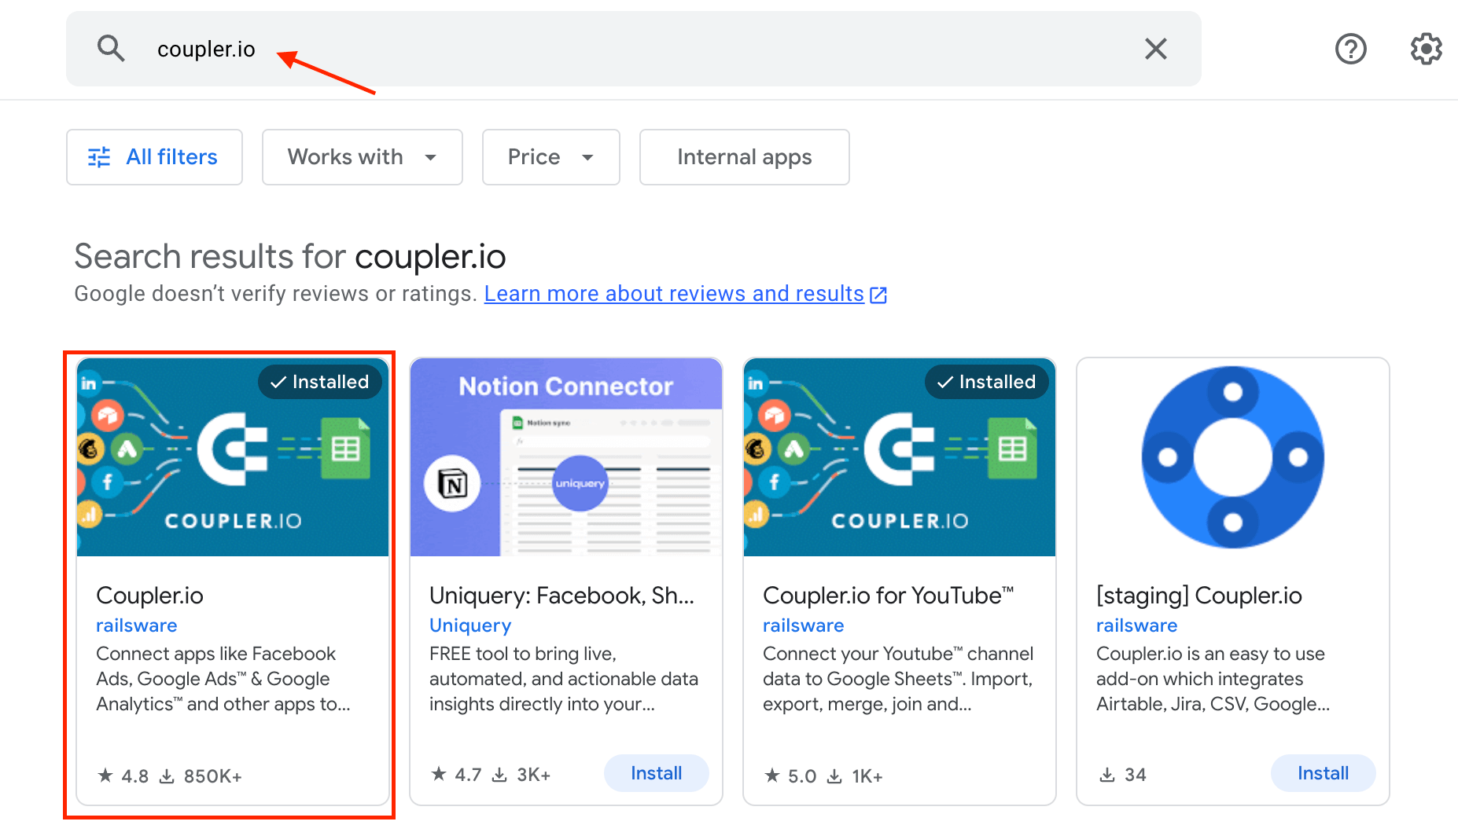The height and width of the screenshot is (825, 1458).
Task: Expand the Price dropdown
Action: click(550, 157)
